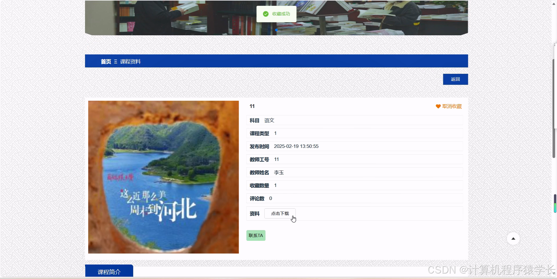The width and height of the screenshot is (557, 279).
Task: Click the green checkmark in 收藏成功 toast
Action: (x=266, y=14)
